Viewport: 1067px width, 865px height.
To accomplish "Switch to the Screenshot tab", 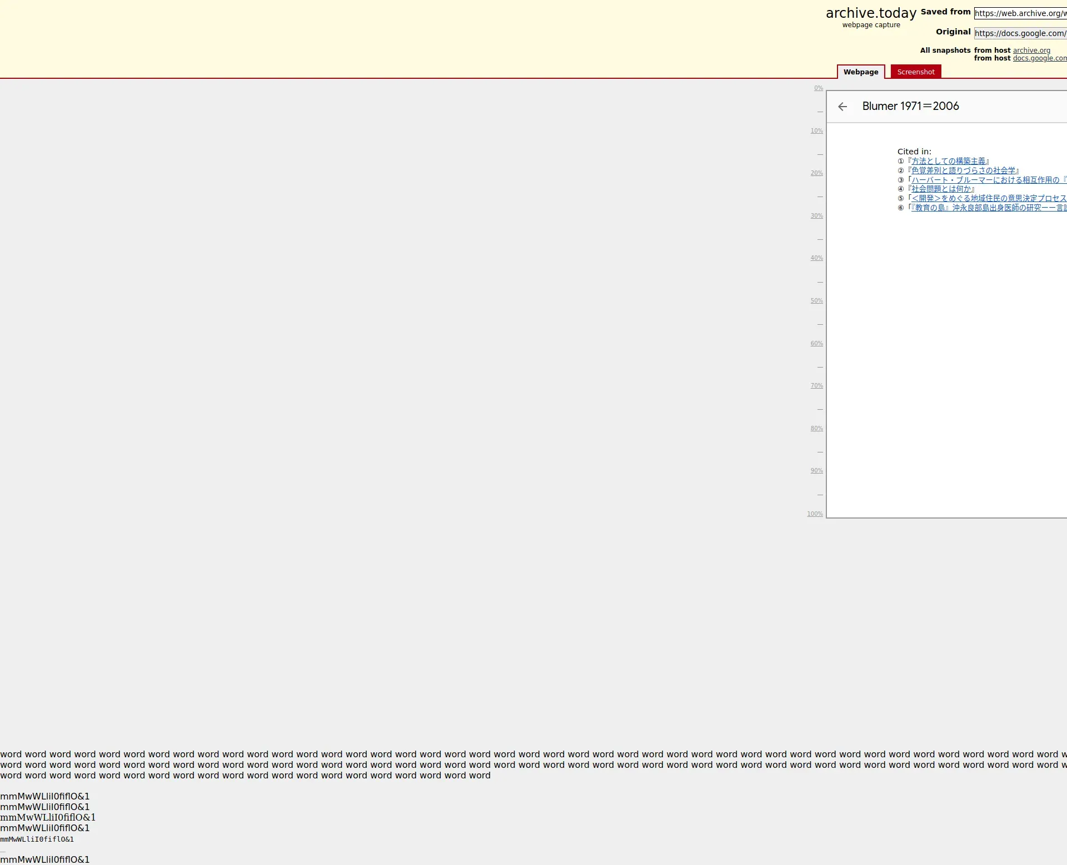I will pyautogui.click(x=915, y=72).
